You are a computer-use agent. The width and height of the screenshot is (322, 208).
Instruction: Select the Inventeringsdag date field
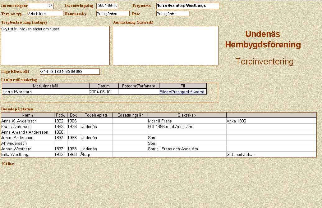107,6
